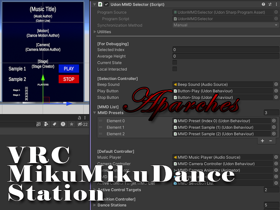Click the red STOP button in scene

[x=69, y=79]
